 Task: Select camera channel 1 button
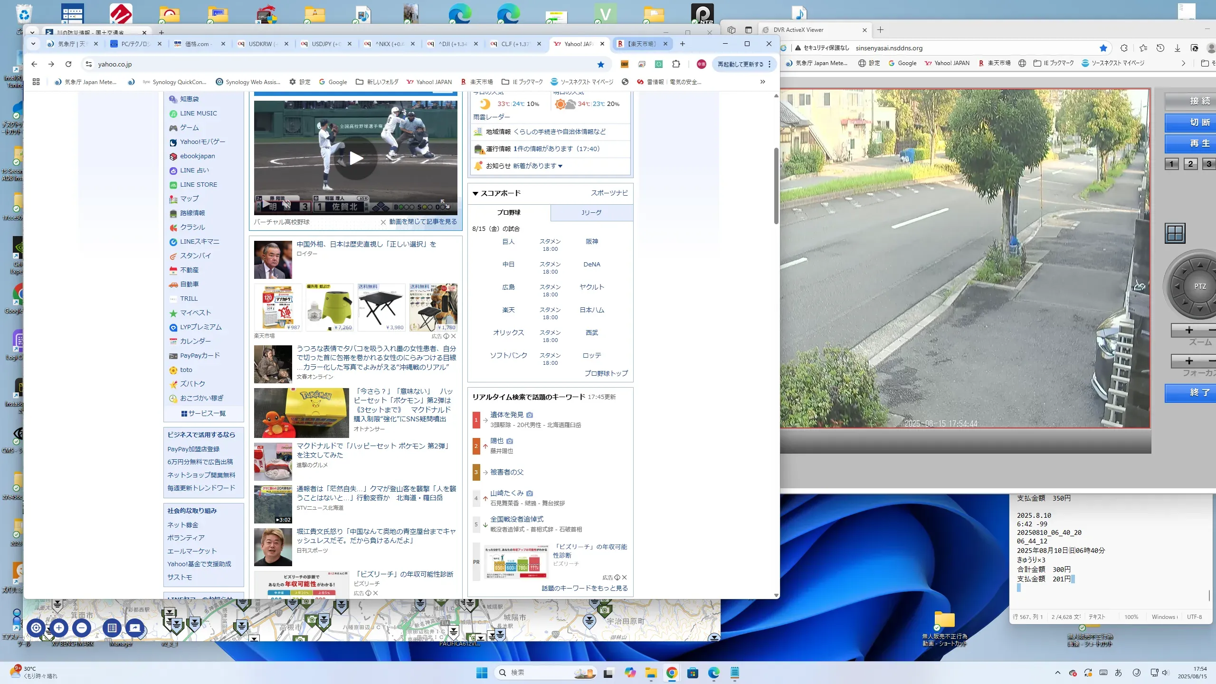click(1171, 164)
